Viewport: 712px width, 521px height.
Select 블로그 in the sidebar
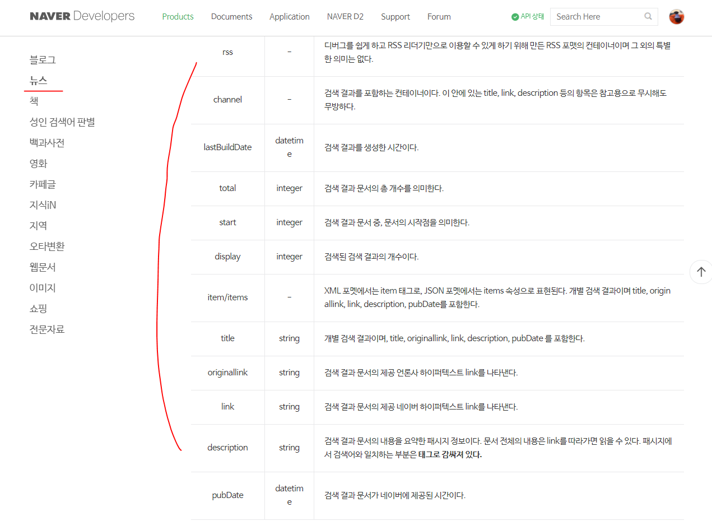(43, 60)
